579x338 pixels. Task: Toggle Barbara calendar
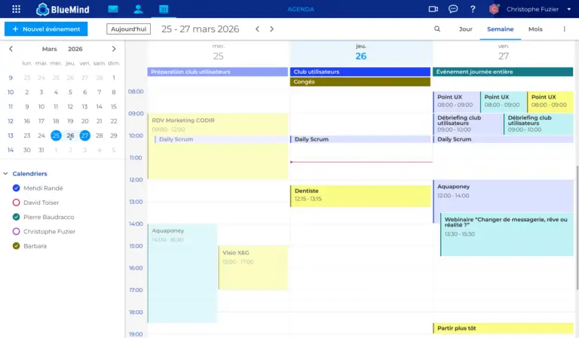(x=17, y=246)
